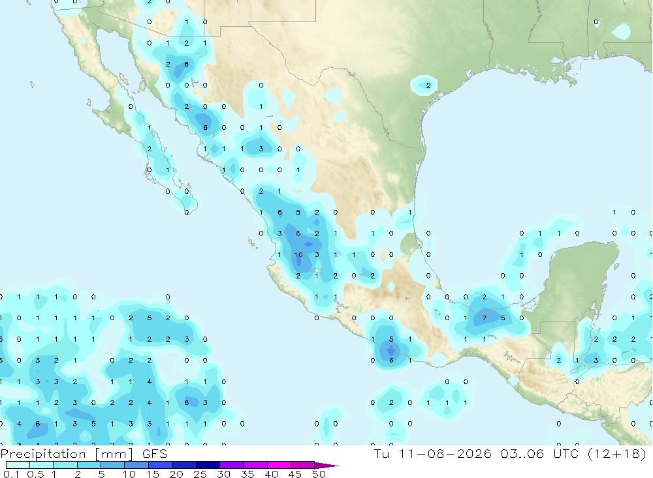Click the legend swatch between 10 and 15
Viewport: 653px width, 478px height.
[136, 465]
